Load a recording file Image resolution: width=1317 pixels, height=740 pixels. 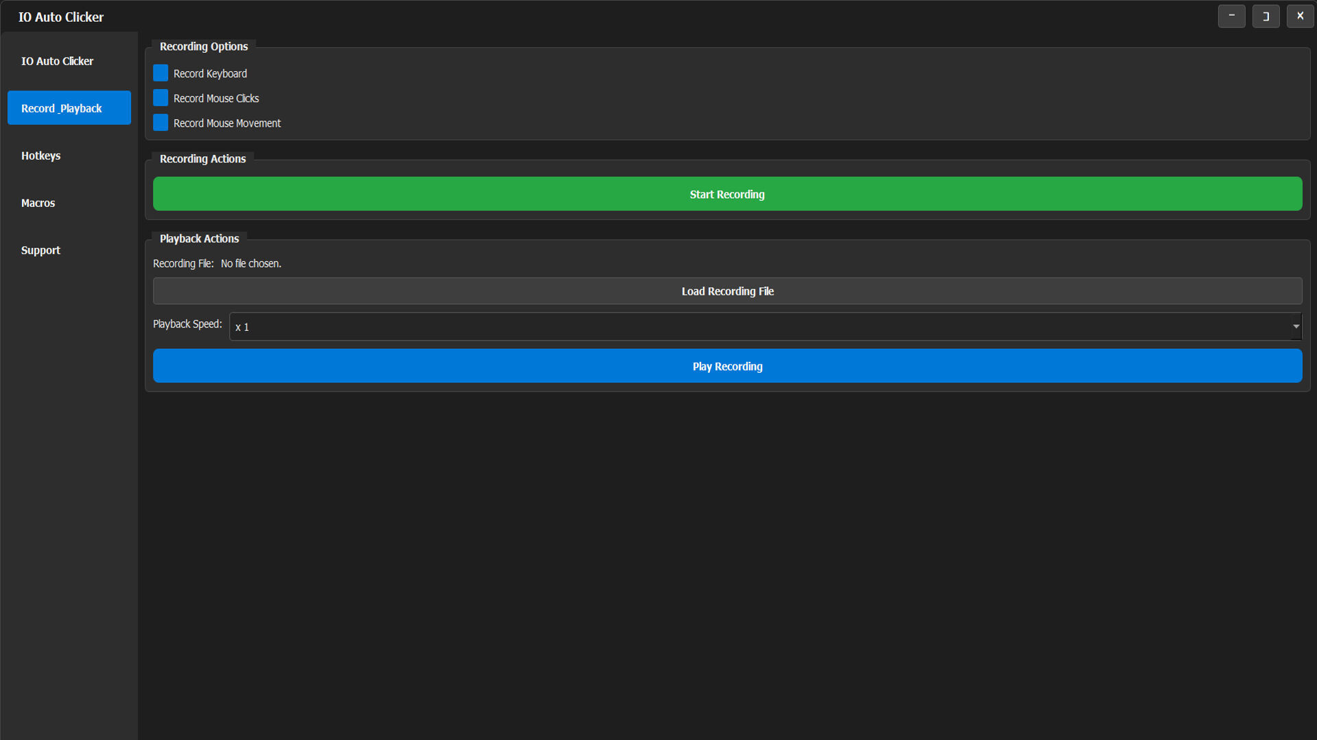pyautogui.click(x=727, y=291)
